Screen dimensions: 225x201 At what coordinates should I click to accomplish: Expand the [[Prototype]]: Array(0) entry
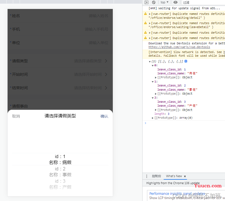pos(153,118)
